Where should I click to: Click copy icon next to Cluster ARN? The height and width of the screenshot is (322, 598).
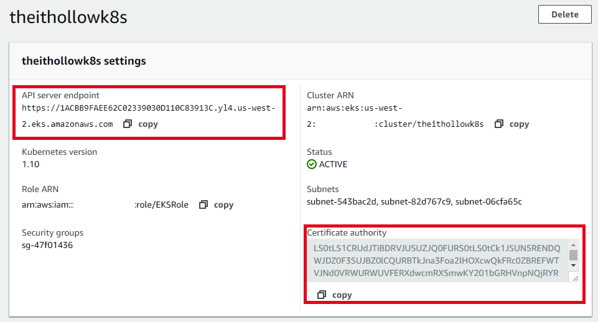tap(498, 124)
